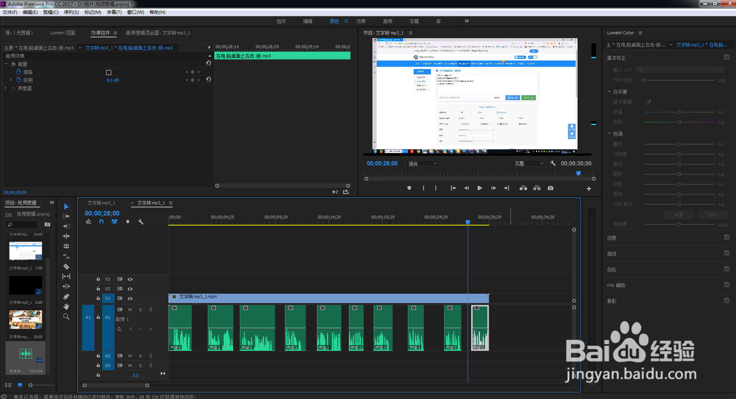Click Mark Out bracket button

[x=436, y=188]
